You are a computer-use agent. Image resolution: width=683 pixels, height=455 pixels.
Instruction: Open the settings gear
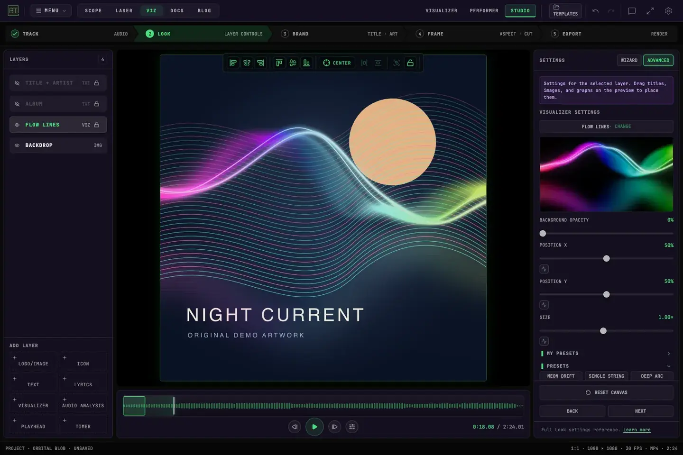tap(668, 11)
